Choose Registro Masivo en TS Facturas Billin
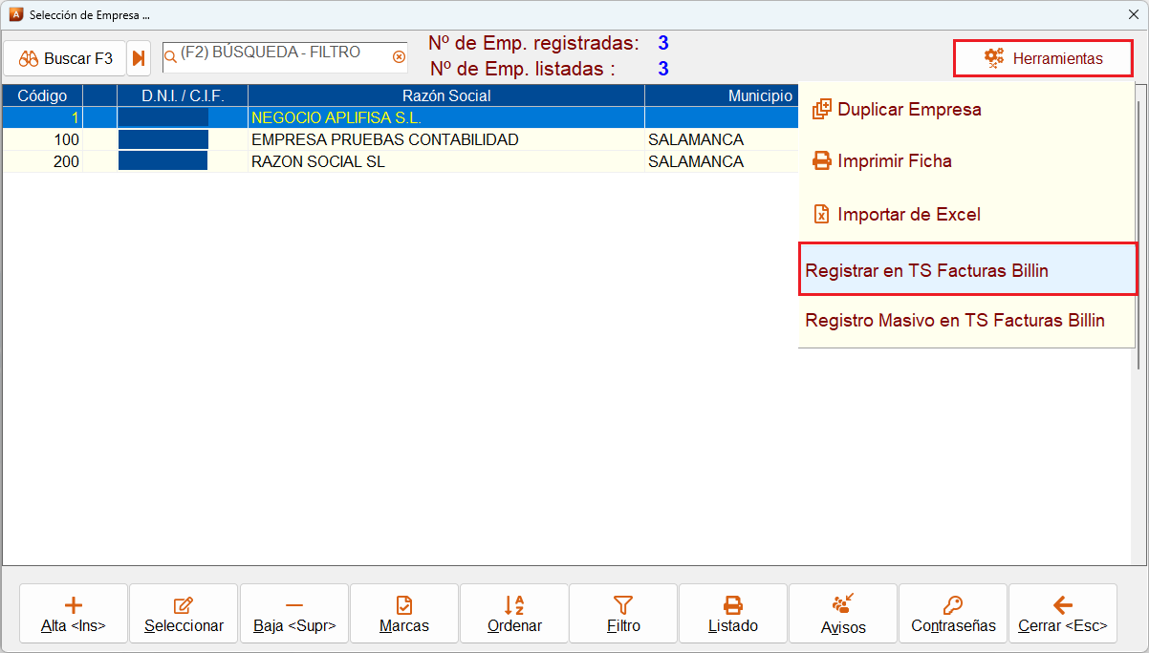Image resolution: width=1149 pixels, height=653 pixels. coord(967,321)
